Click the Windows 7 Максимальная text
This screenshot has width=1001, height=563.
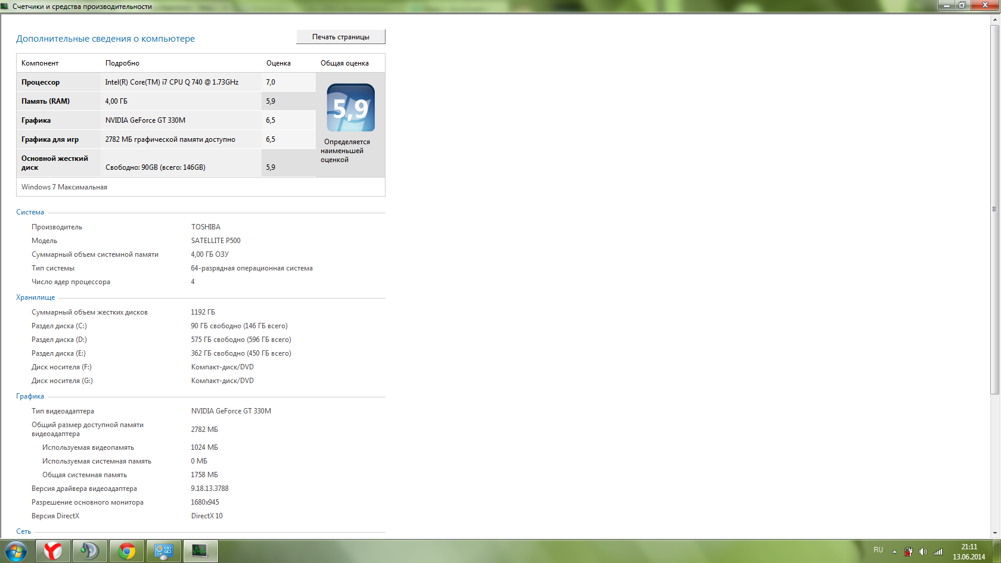[64, 187]
